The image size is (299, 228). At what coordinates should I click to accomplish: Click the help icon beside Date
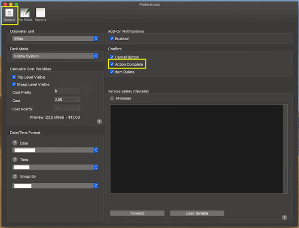pos(15,143)
